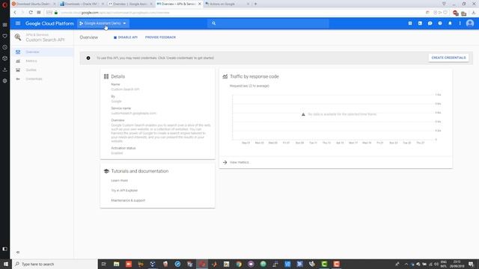
Task: Click the Try in API Explorer link
Action: [x=124, y=191]
